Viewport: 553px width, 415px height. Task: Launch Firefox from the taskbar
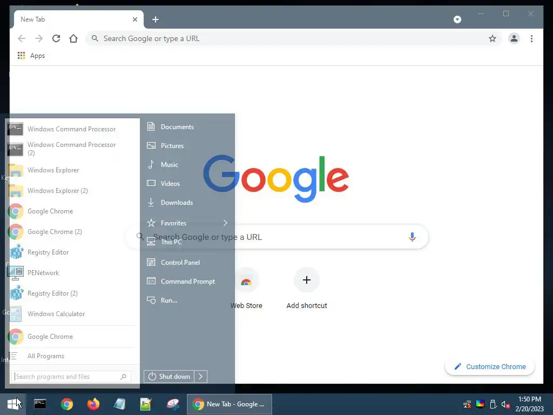click(x=93, y=404)
